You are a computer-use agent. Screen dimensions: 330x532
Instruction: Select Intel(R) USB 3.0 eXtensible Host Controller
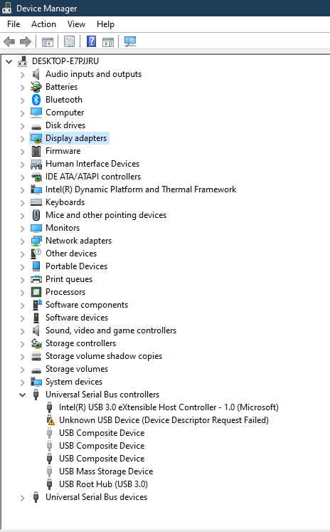[x=169, y=407]
